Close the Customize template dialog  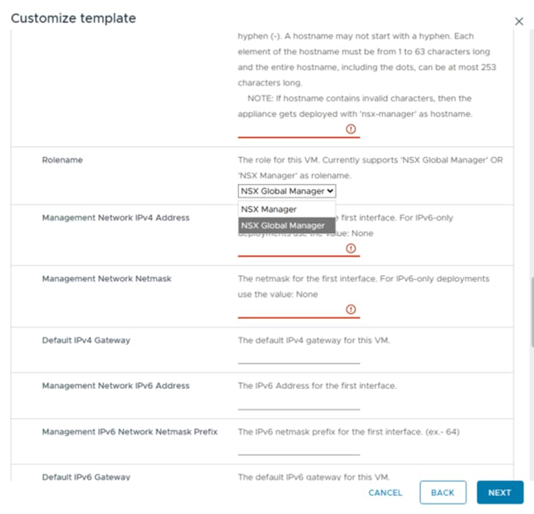coord(519,21)
